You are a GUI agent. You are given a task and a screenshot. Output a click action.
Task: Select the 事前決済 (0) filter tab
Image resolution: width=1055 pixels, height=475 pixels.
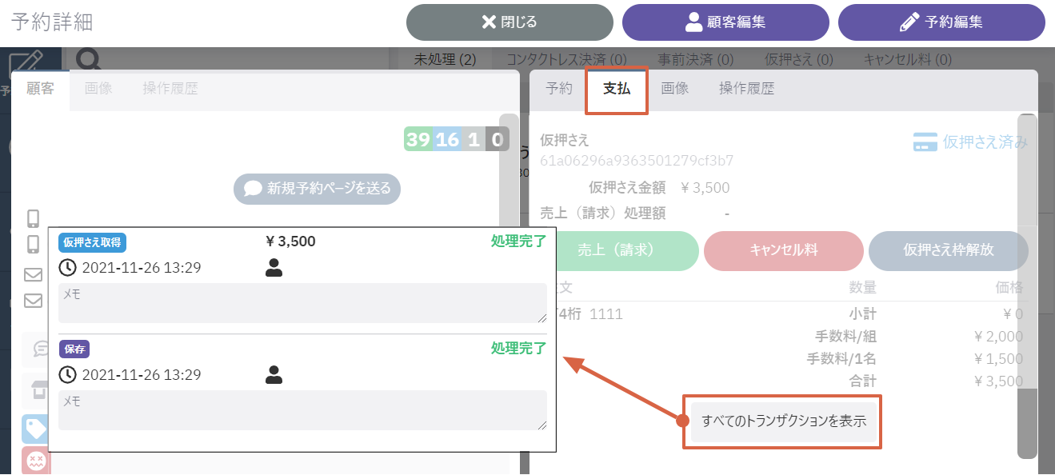696,59
